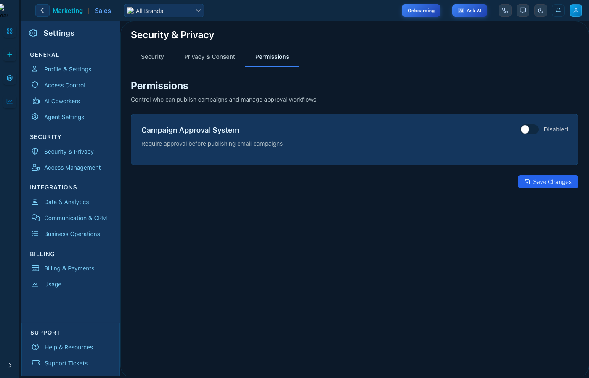The width and height of the screenshot is (589, 378).
Task: Open the chat message icon in header
Action: pos(523,10)
